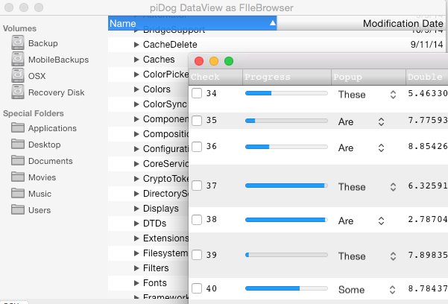448x304 pixels.
Task: Expand the Filters folder triangle
Action: tap(136, 268)
